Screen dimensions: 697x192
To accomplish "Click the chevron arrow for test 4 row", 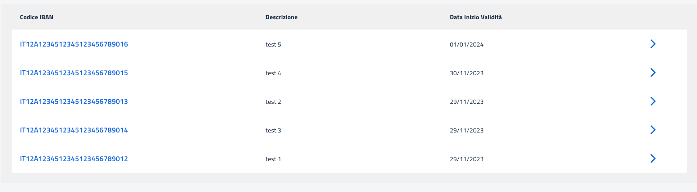I will click(x=653, y=73).
